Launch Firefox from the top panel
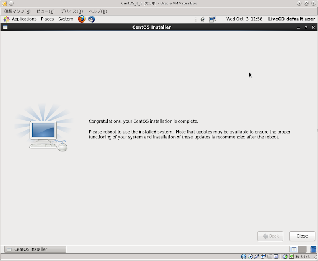 click(82, 19)
